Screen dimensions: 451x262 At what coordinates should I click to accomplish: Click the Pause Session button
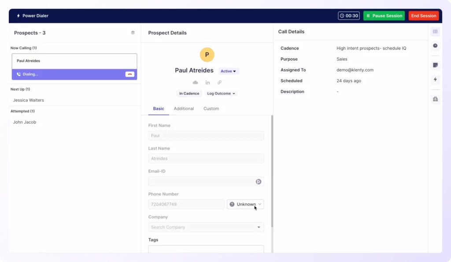click(x=384, y=15)
